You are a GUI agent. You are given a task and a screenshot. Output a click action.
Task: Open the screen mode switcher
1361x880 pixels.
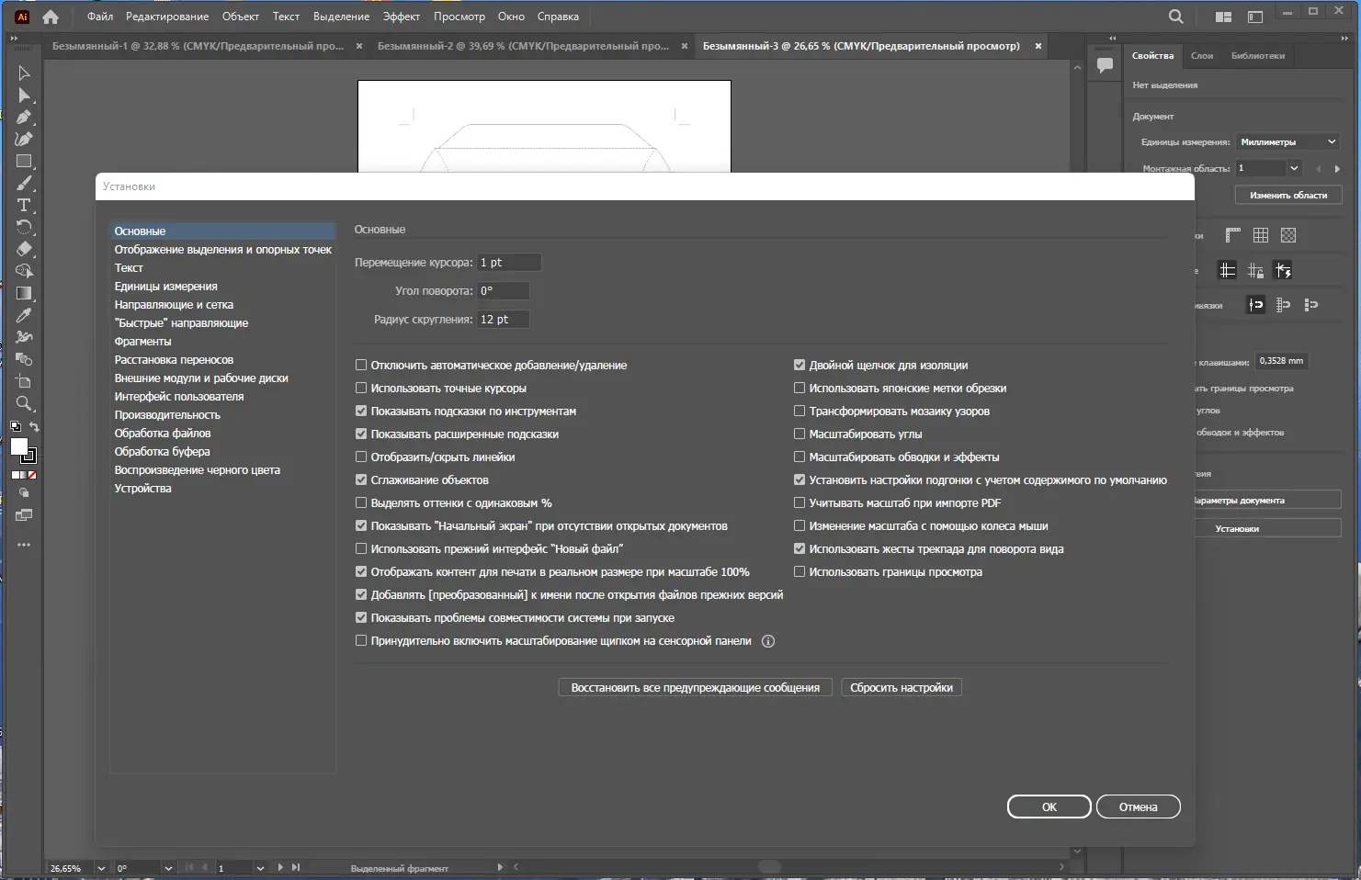coord(24,515)
